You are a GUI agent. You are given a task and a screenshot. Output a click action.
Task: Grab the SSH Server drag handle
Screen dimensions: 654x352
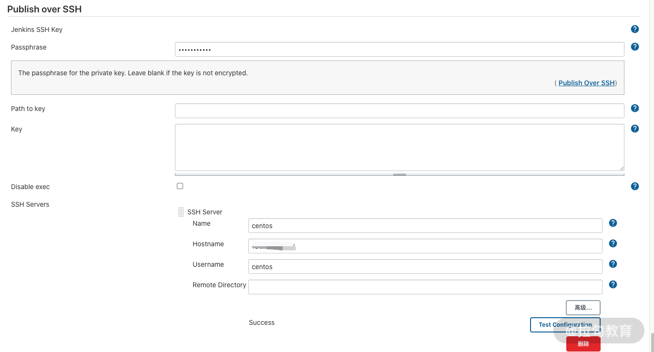point(181,212)
